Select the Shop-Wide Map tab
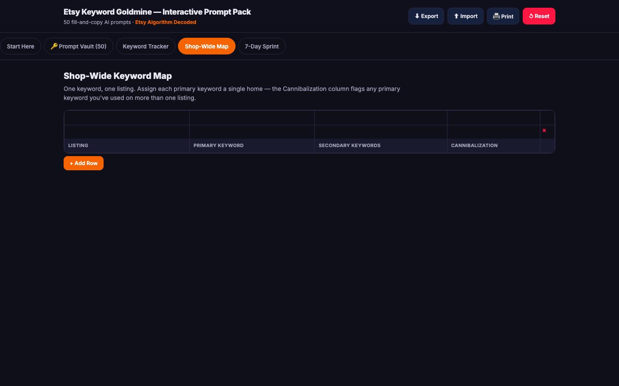The width and height of the screenshot is (619, 386). [207, 46]
